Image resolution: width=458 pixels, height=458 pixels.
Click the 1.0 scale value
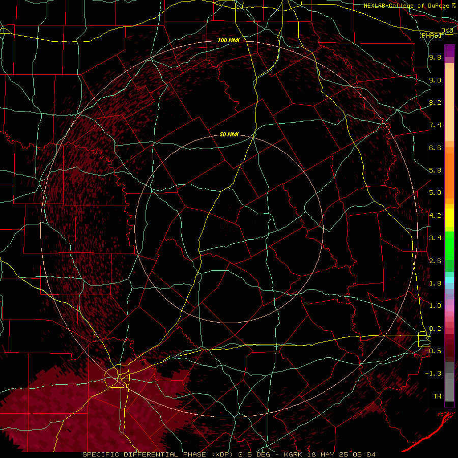tap(435, 306)
